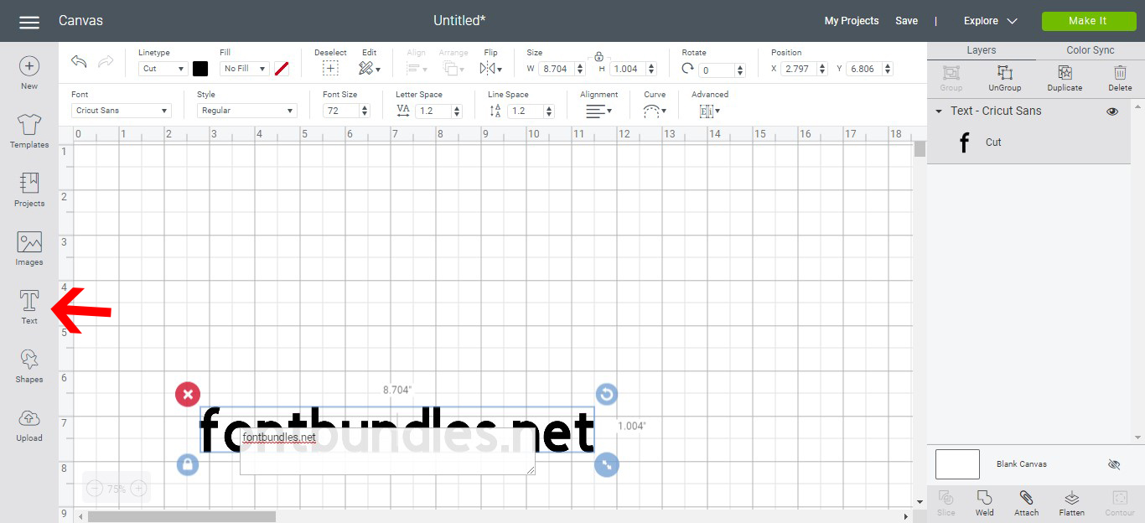The width and height of the screenshot is (1145, 523).
Task: Click the black linetype color swatch
Action: pyautogui.click(x=200, y=69)
